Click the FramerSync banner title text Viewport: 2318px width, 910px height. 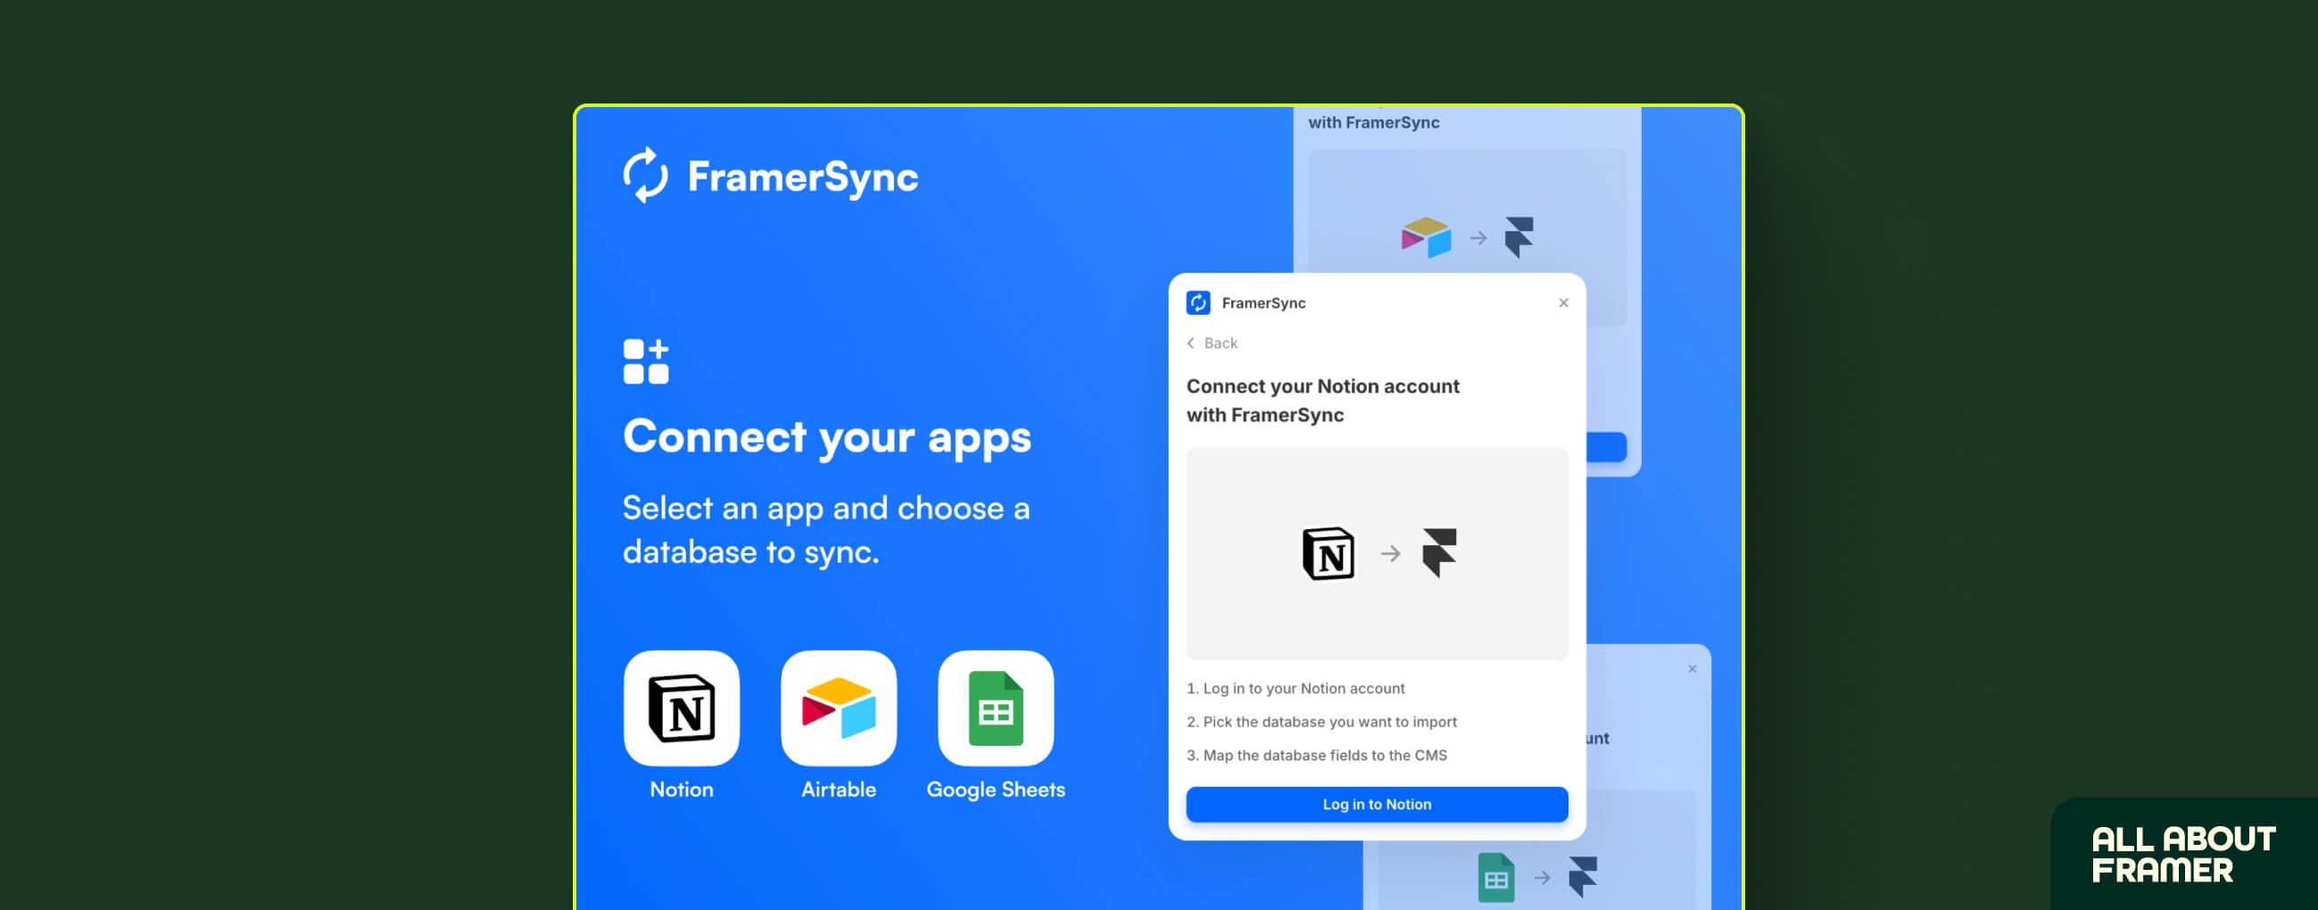click(803, 178)
